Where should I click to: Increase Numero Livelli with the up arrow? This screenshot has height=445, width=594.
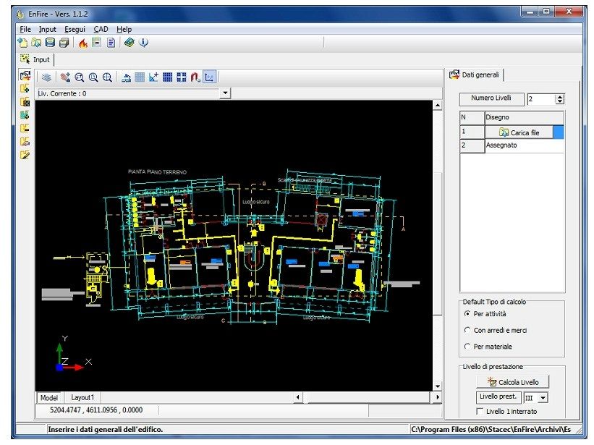coord(560,96)
